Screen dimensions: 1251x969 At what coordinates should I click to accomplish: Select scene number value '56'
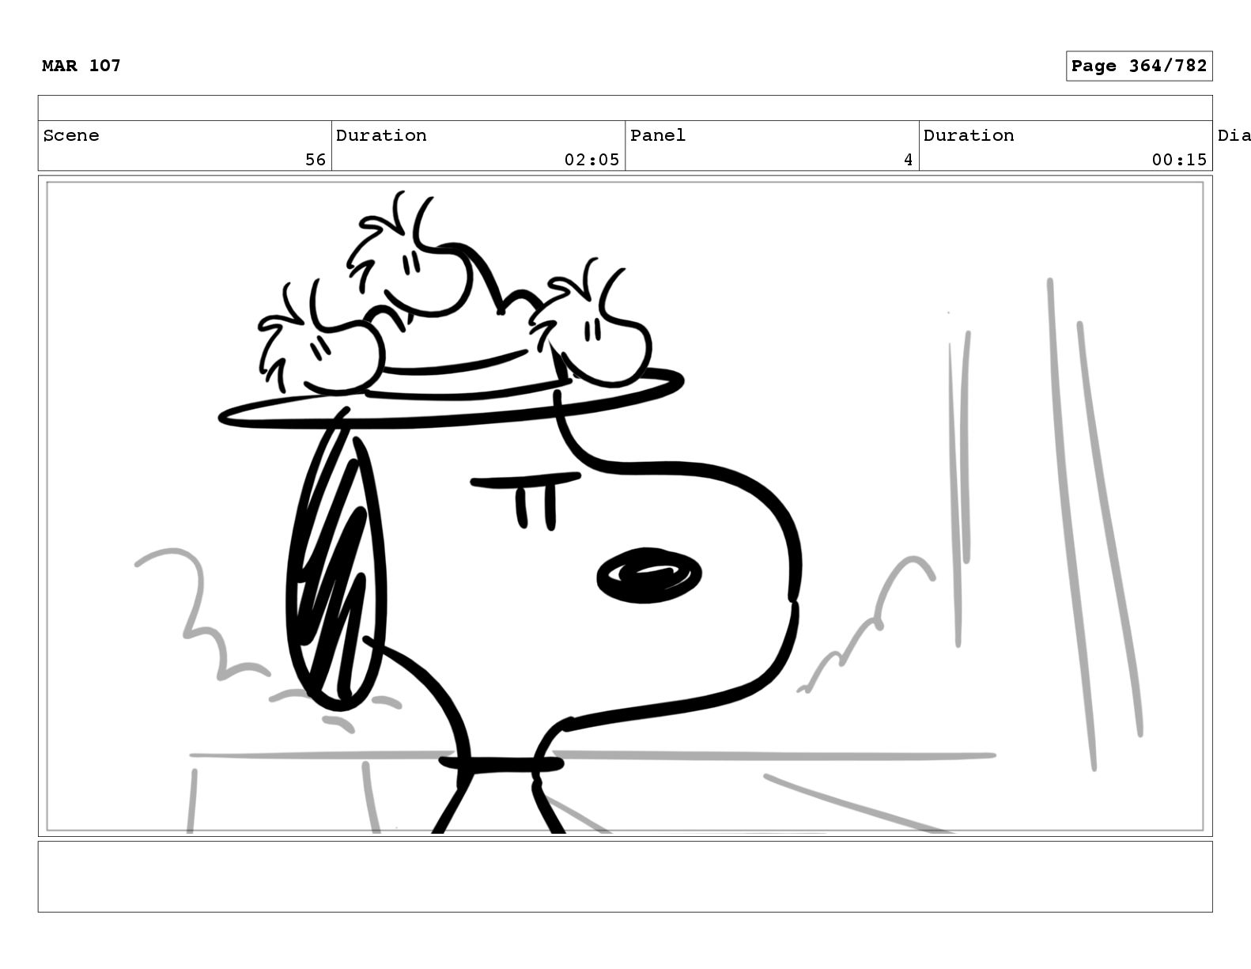click(316, 160)
